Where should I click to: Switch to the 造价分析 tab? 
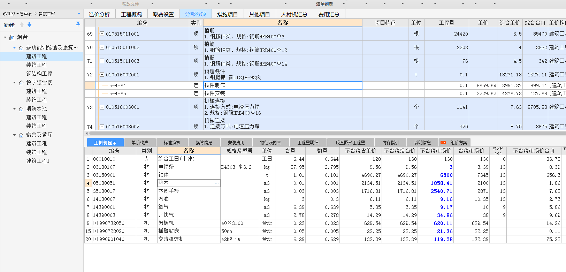point(99,14)
